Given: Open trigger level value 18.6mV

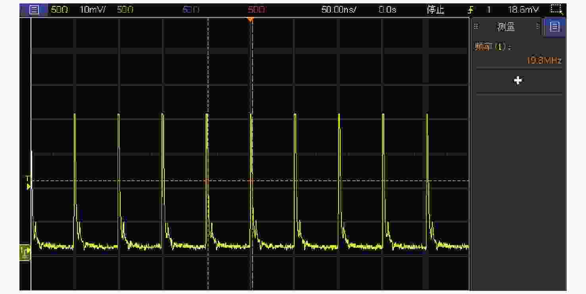Looking at the screenshot, I should 524,10.
